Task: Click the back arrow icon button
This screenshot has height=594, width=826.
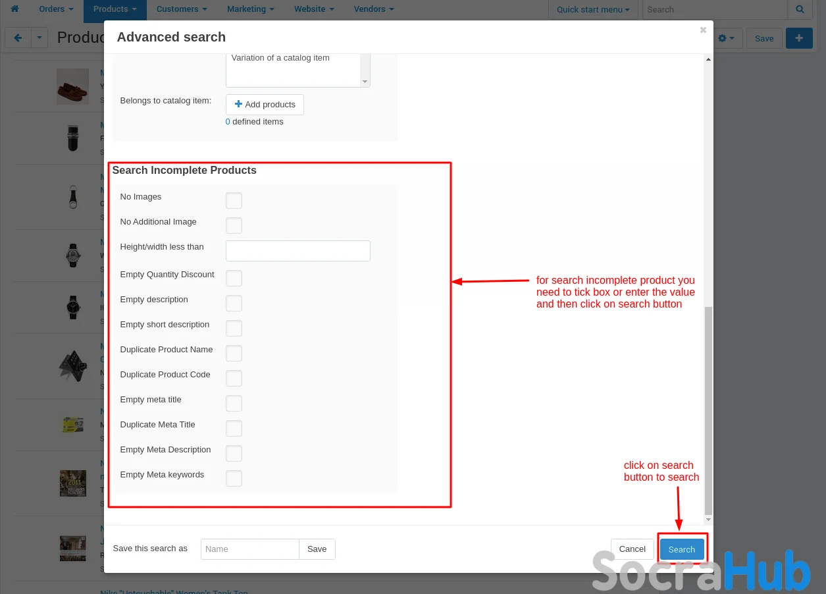Action: click(18, 38)
